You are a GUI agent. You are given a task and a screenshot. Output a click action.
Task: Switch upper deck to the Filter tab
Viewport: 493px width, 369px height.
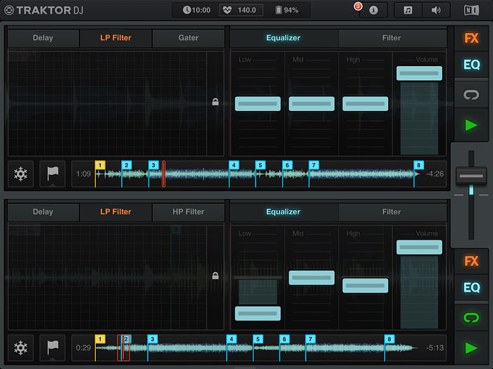392,38
